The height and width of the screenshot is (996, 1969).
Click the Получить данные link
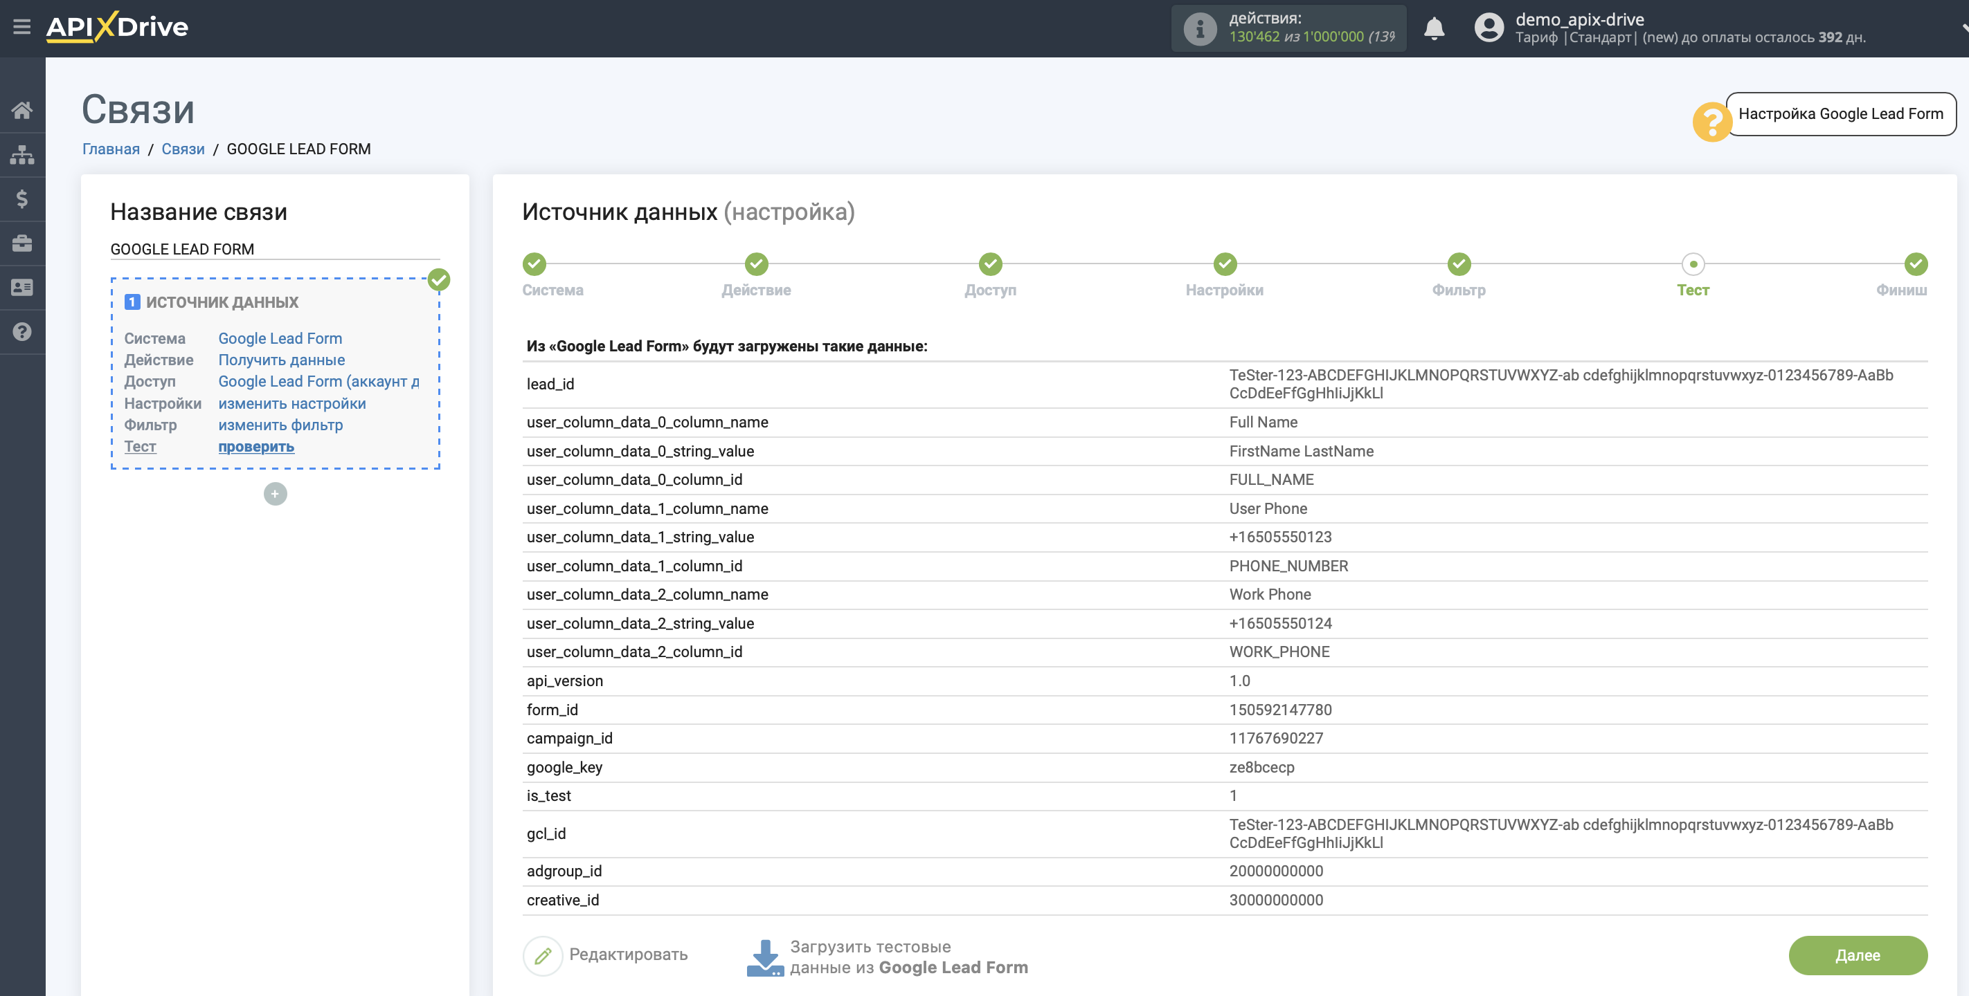[281, 360]
